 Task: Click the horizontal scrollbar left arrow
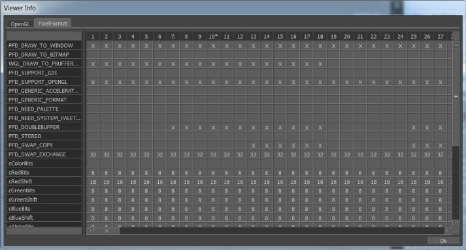[90, 230]
